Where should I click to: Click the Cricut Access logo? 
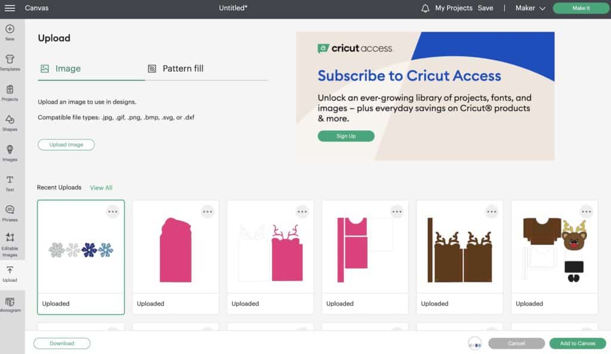[x=355, y=48]
